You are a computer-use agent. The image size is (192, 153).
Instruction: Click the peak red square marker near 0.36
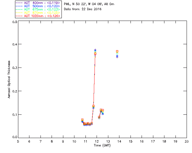(x=95, y=54)
